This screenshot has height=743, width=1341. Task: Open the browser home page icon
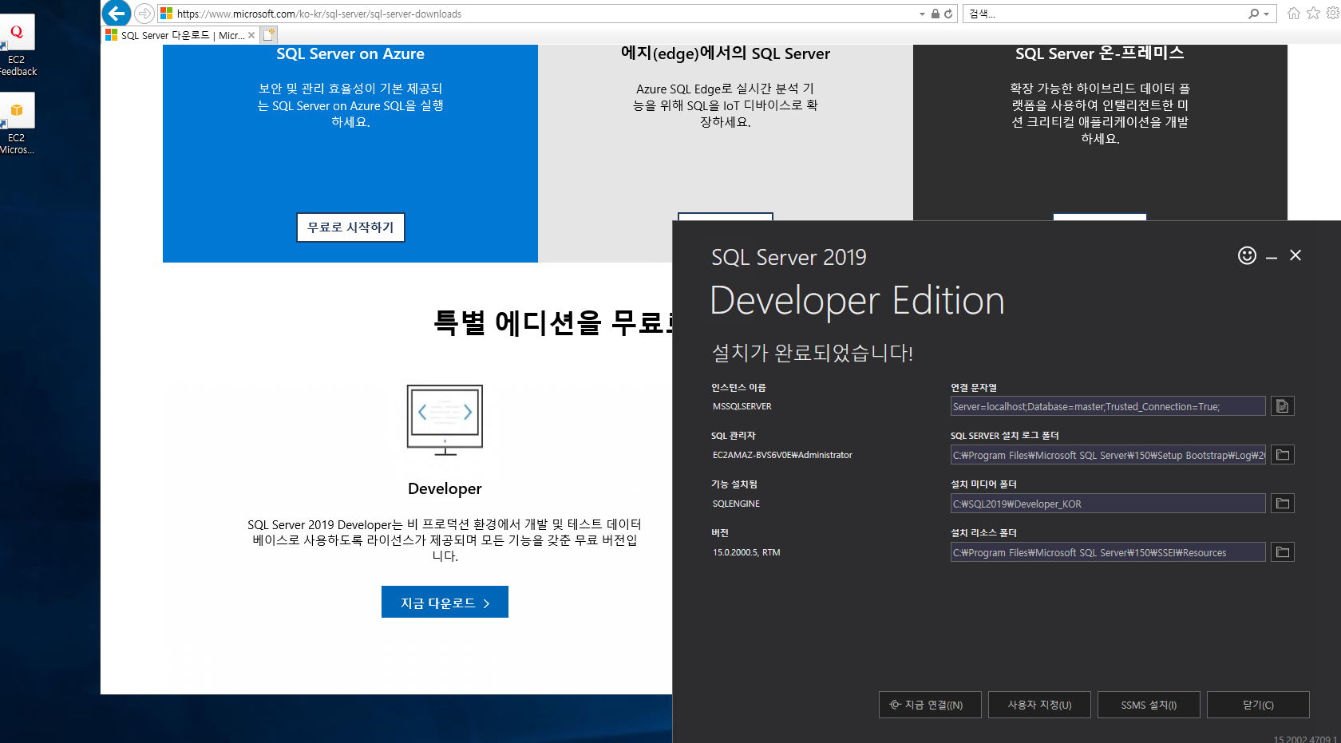tap(1294, 13)
